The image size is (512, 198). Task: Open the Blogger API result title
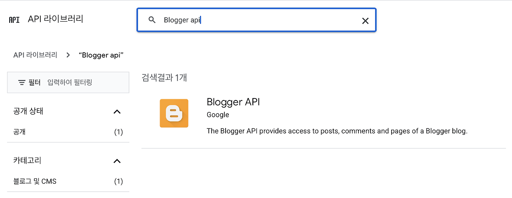pos(233,102)
